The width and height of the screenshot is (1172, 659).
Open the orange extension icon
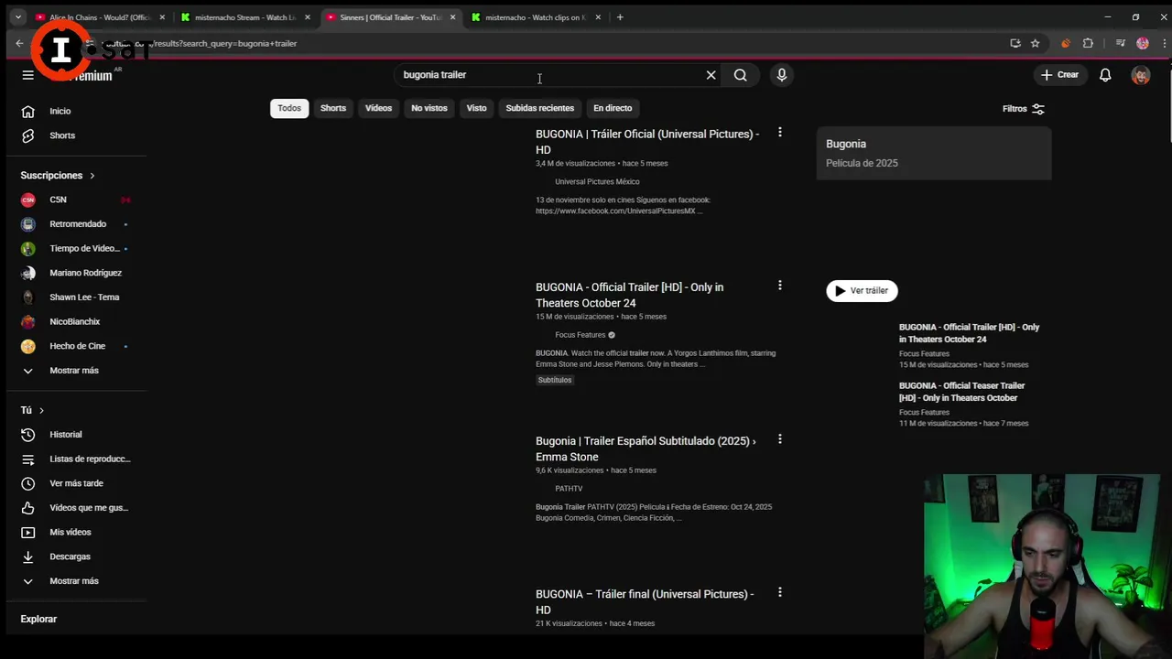[x=1065, y=43]
